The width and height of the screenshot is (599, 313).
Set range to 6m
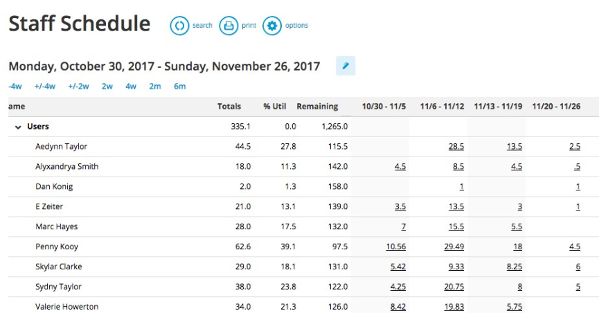coord(180,87)
